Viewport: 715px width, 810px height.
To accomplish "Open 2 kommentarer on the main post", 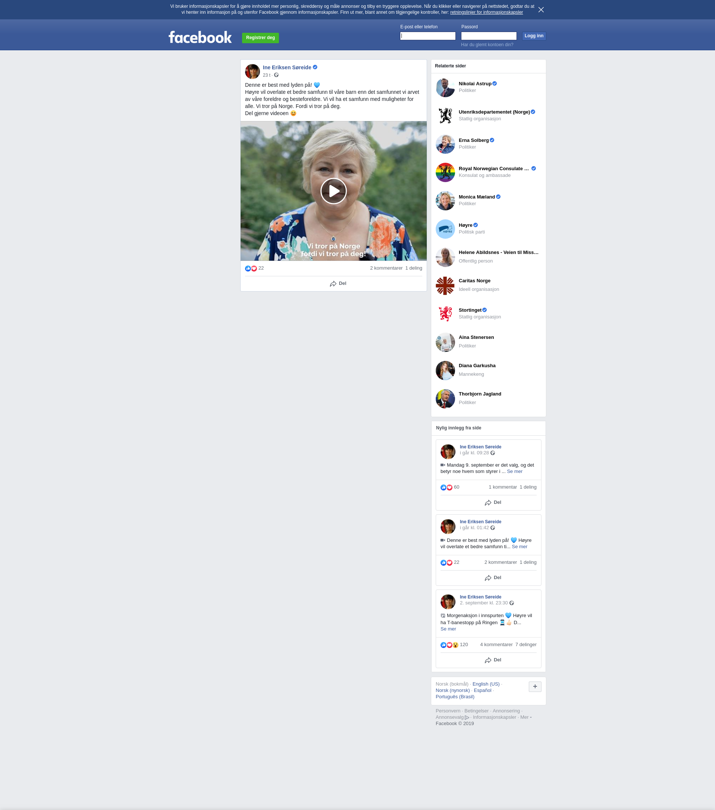I will coord(386,268).
